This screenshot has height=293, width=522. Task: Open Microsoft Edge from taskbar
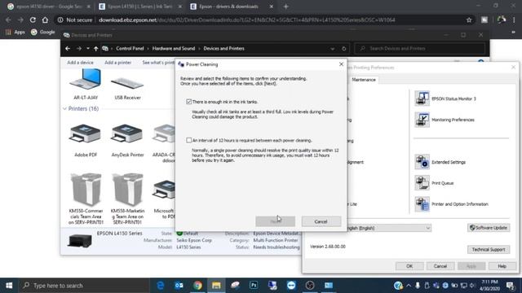pyautogui.click(x=161, y=286)
